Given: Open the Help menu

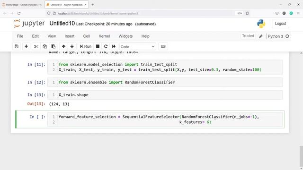Looking at the screenshot, I should [145, 36].
